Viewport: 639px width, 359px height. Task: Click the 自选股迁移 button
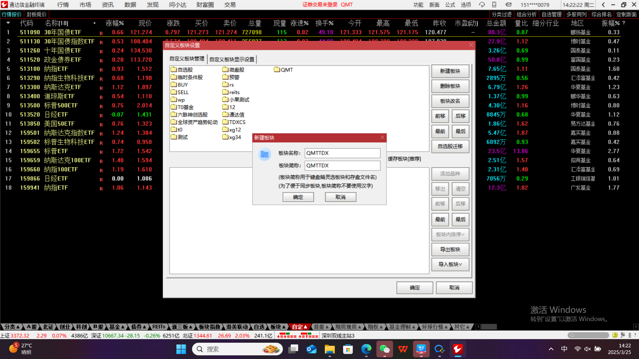click(x=450, y=146)
